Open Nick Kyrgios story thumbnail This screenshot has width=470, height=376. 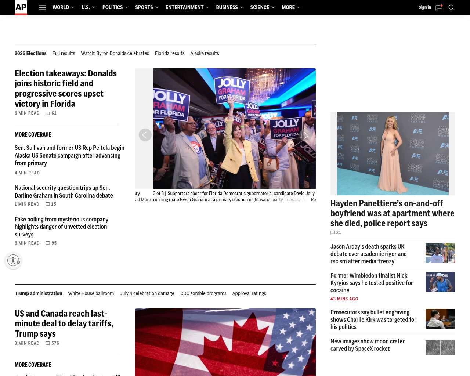click(440, 282)
